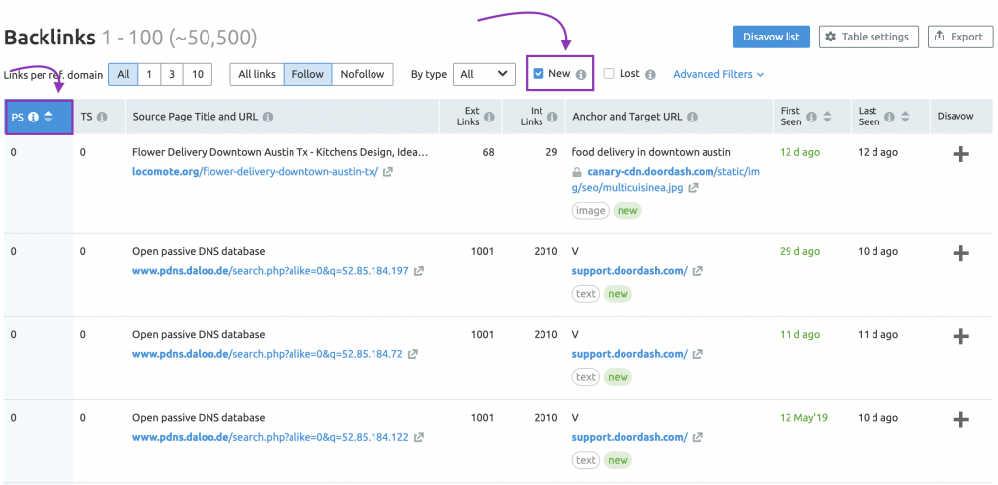Open external icon for q=52.85.184.197 source URL
Viewport: 998px width, 485px height.
pos(419,271)
